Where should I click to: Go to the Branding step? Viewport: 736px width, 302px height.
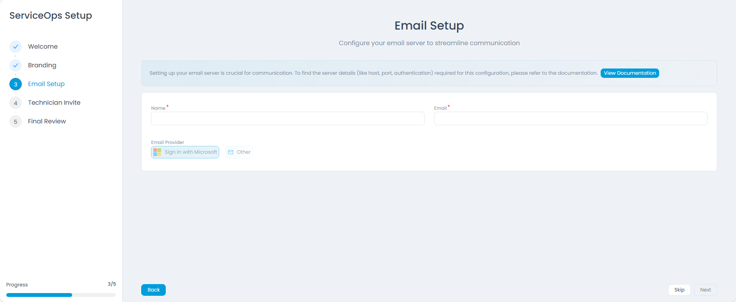(x=42, y=65)
